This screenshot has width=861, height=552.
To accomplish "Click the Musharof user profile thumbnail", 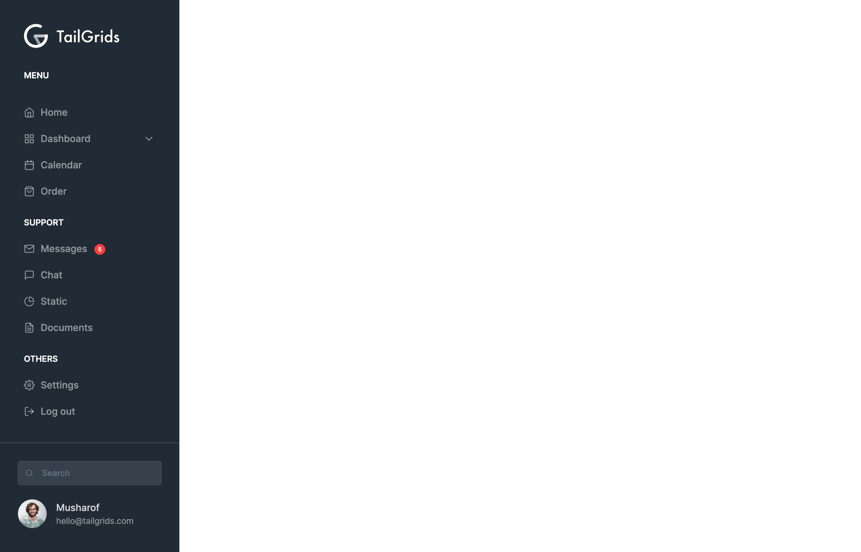I will pos(32,513).
